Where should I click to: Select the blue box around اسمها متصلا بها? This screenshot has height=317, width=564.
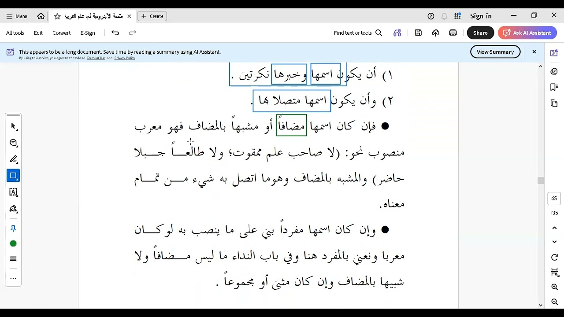pyautogui.click(x=292, y=101)
